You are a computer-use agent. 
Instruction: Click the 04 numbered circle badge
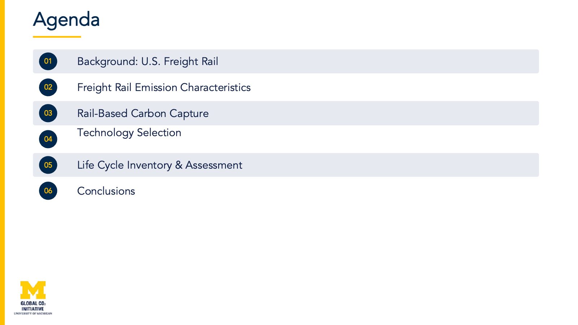tap(48, 139)
